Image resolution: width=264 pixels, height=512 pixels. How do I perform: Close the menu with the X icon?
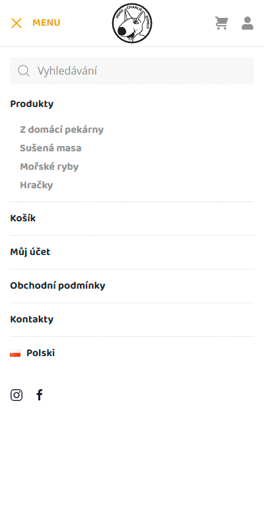click(x=16, y=23)
